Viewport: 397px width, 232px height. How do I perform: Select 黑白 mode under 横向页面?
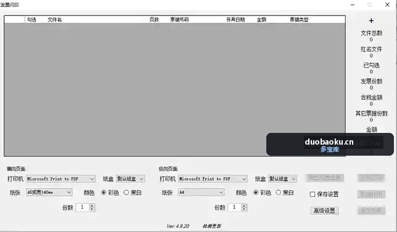(133, 193)
